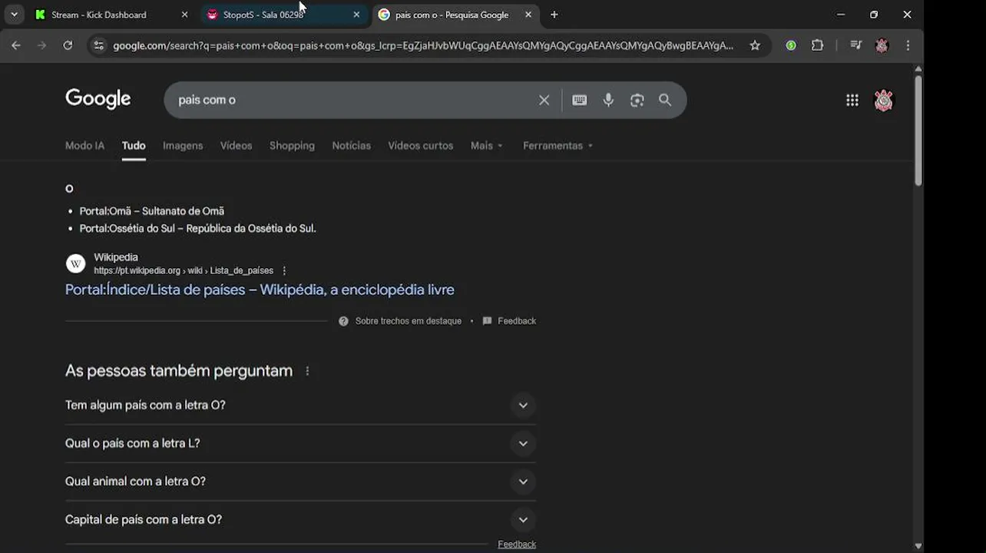Click "Sobre trechos em destaque" link
The height and width of the screenshot is (553, 986).
pyautogui.click(x=408, y=321)
